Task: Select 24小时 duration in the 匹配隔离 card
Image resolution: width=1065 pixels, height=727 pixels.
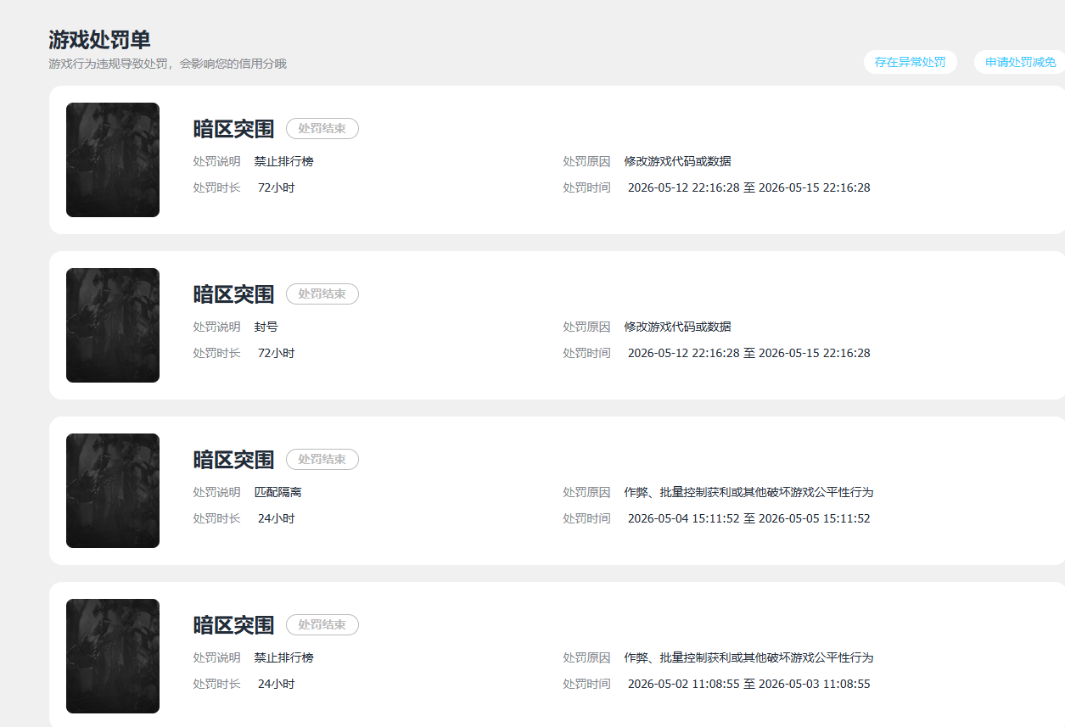Action: pos(276,518)
